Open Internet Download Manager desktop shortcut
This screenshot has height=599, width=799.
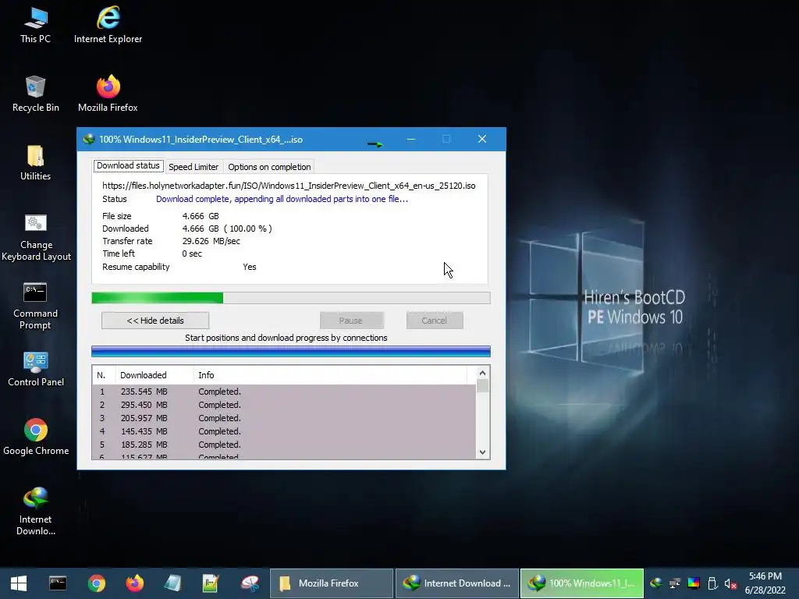[36, 512]
